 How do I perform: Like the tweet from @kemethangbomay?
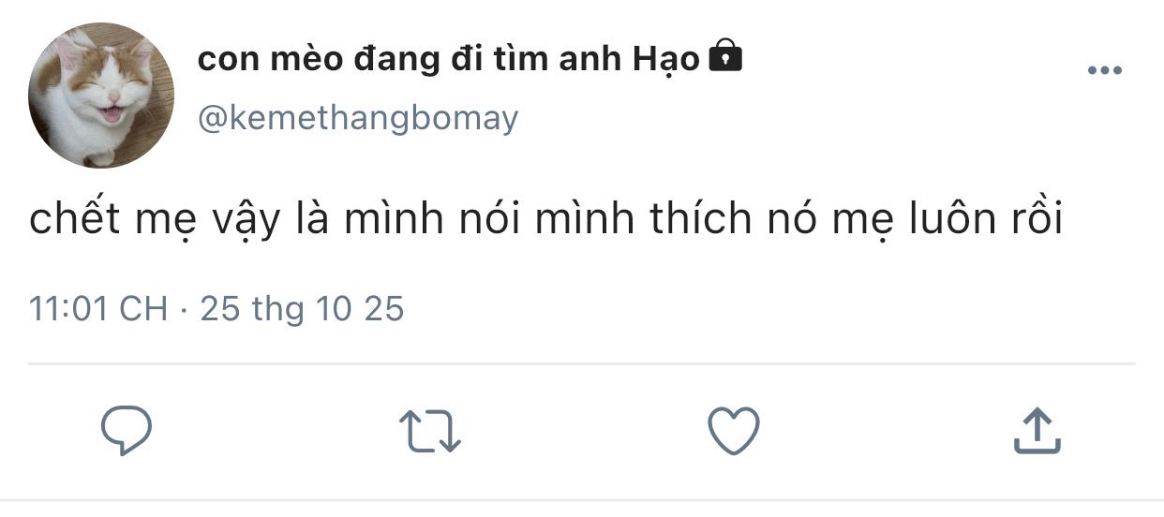tap(733, 432)
